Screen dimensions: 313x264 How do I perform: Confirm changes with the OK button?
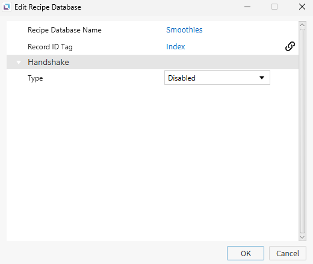point(246,253)
